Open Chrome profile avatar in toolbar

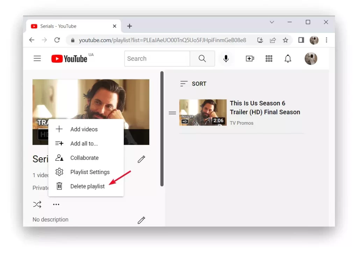pos(314,40)
